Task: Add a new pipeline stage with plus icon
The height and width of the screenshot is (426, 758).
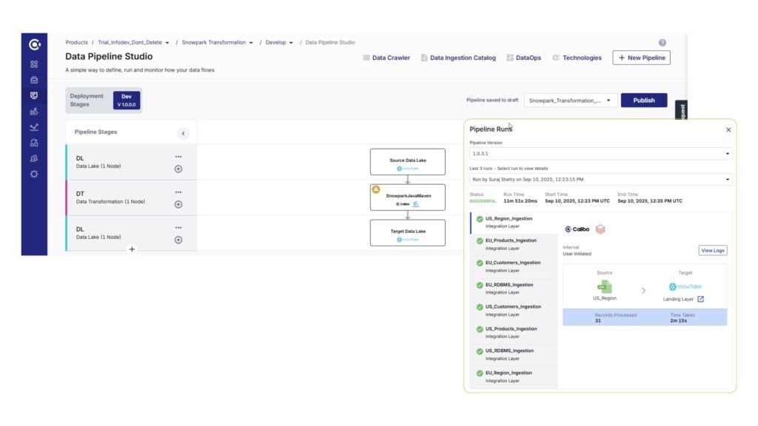Action: point(132,249)
